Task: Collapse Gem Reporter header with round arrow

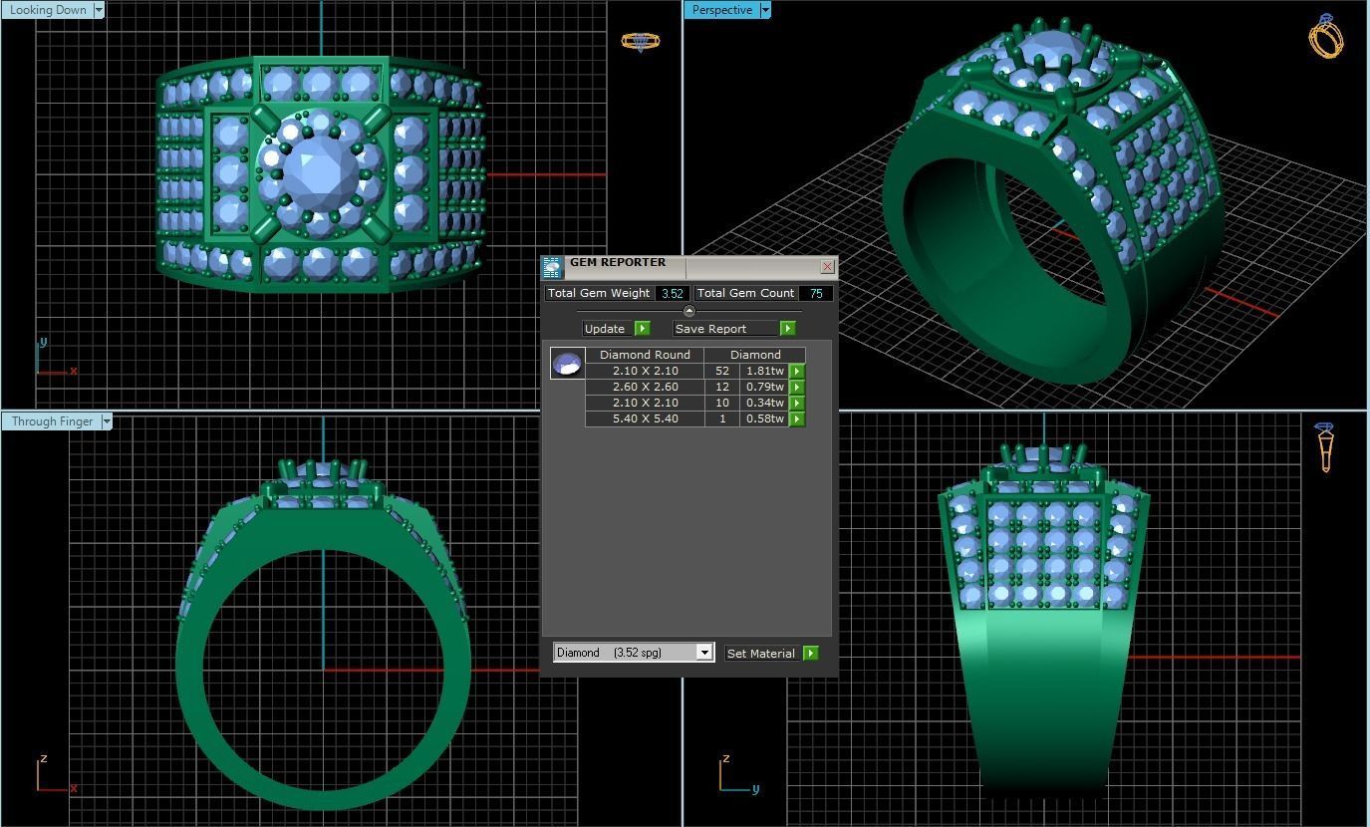Action: [688, 312]
